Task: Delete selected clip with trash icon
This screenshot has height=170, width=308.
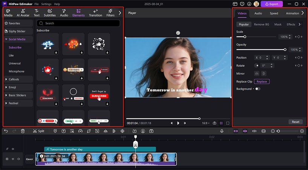Action: 23,131
